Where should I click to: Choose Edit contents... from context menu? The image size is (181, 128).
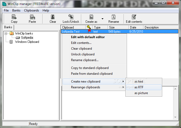tap(95, 43)
